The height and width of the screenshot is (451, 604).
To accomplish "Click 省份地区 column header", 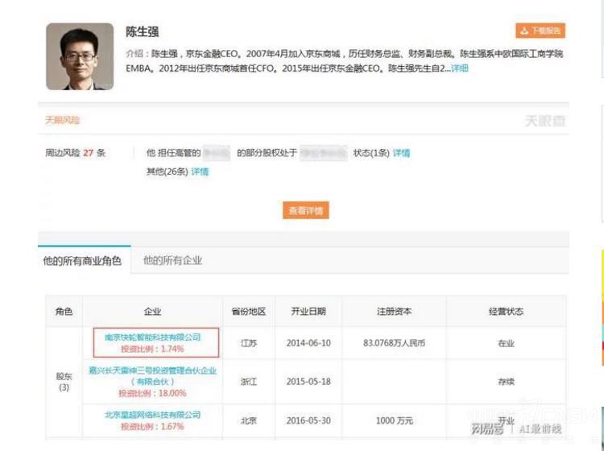I will point(249,311).
